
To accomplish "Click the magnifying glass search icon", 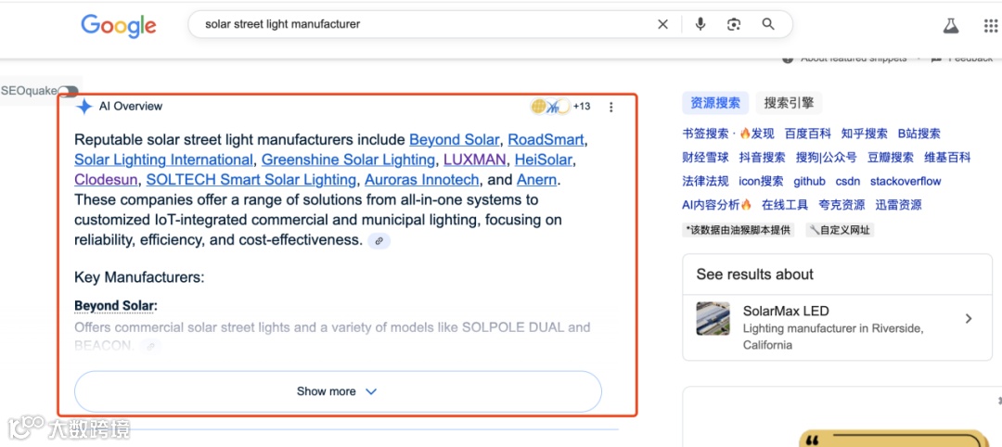I will coord(768,24).
